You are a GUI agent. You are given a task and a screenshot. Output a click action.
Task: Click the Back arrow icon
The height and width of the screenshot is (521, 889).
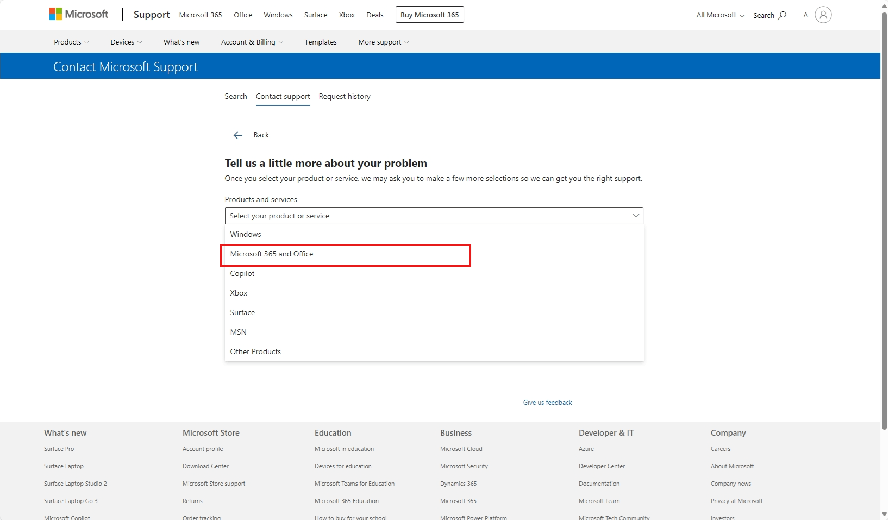237,135
